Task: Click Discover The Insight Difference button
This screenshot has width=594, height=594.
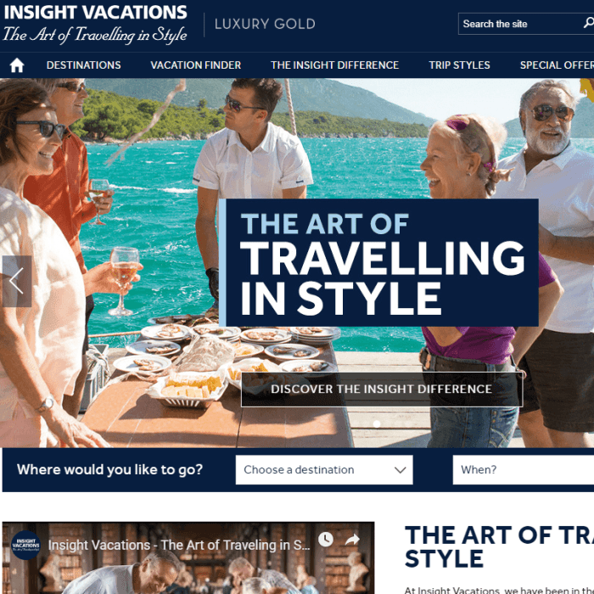Action: click(382, 389)
